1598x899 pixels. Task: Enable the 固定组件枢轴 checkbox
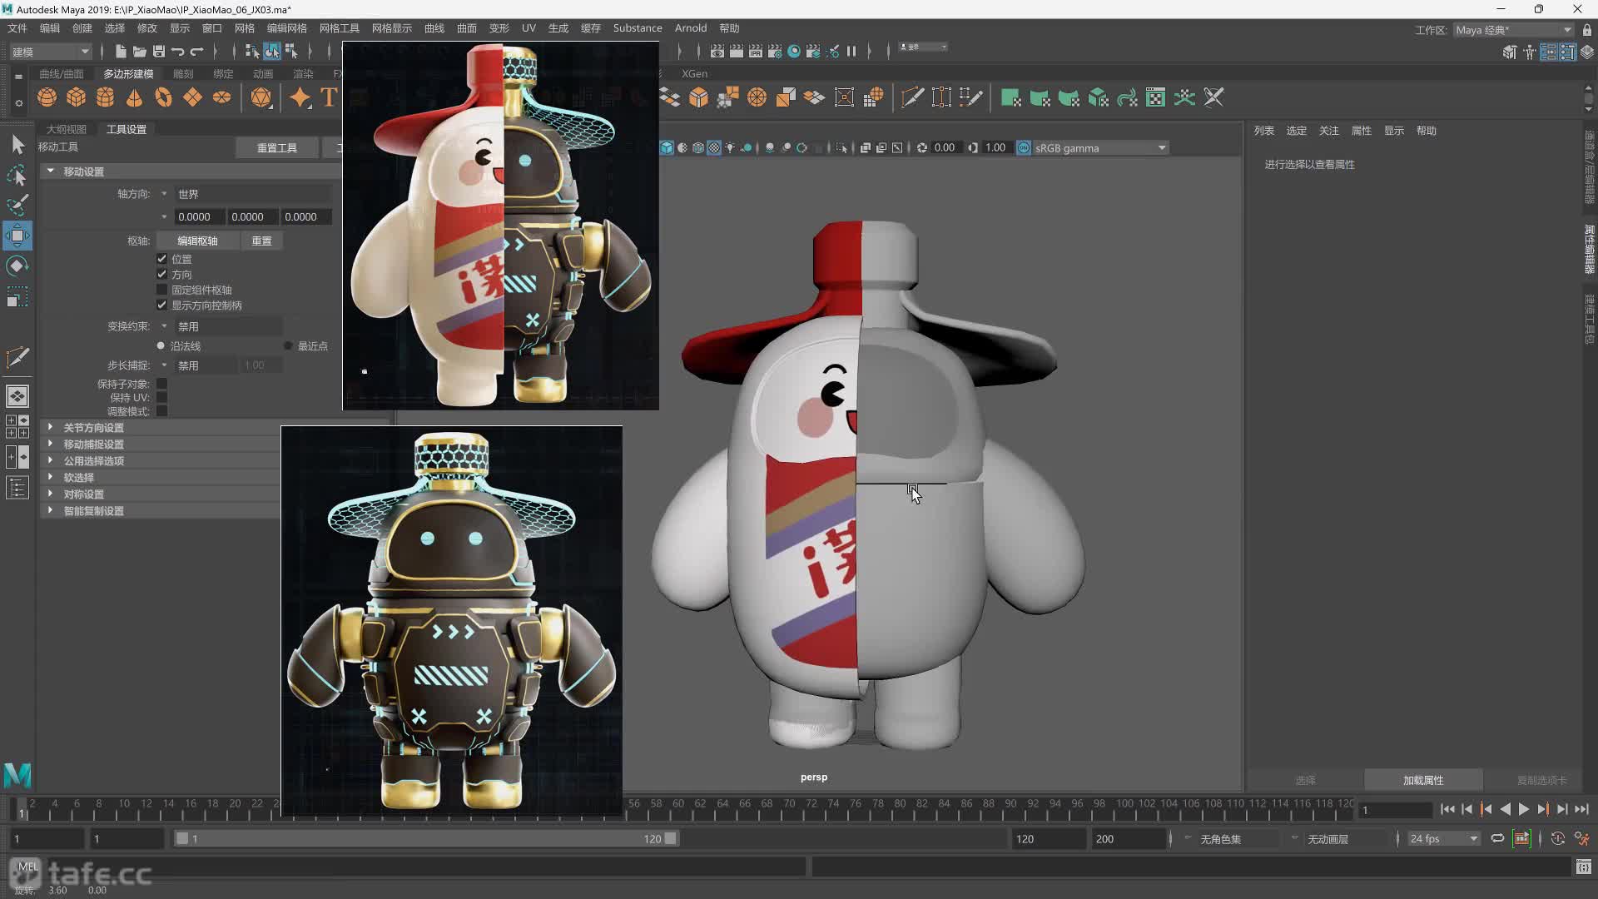pos(162,290)
